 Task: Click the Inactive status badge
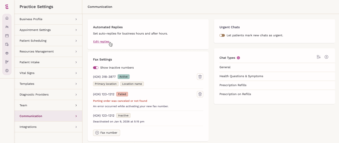point(123,115)
